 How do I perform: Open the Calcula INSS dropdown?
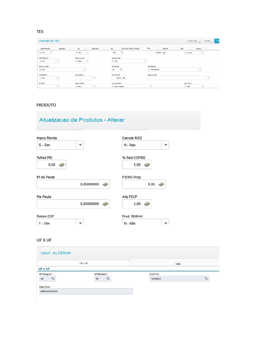(x=166, y=145)
